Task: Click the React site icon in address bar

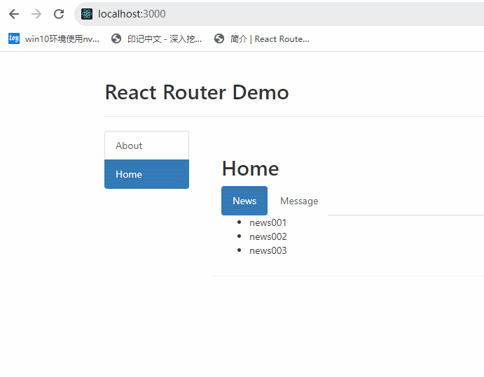Action: click(x=87, y=14)
